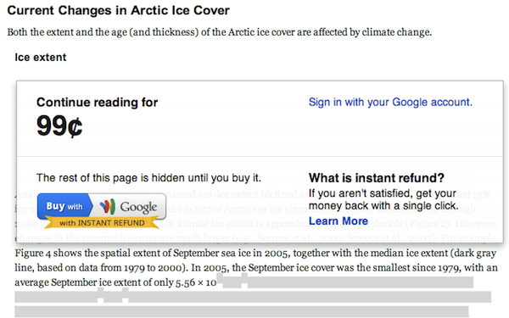This screenshot has width=509, height=318.
Task: Click the faded hidden text behind the paywall
Action: pos(256,216)
